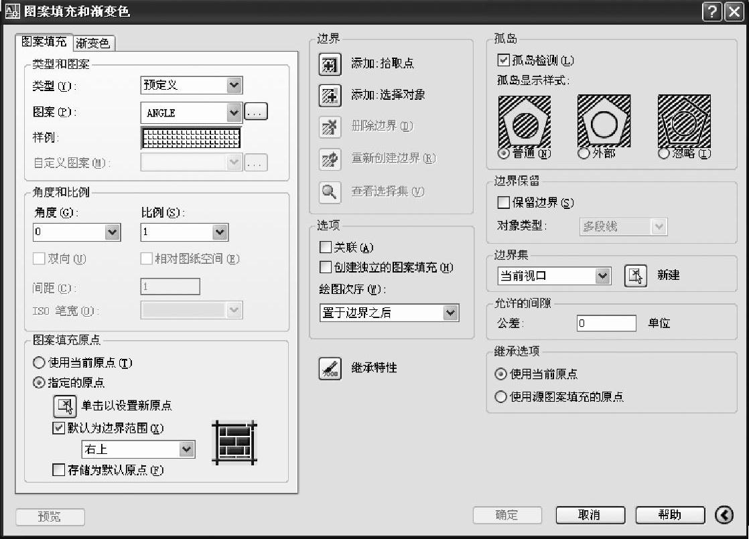Toggle Island detection checkbox (孤岛检测)
Image resolution: width=749 pixels, height=539 pixels.
[503, 60]
